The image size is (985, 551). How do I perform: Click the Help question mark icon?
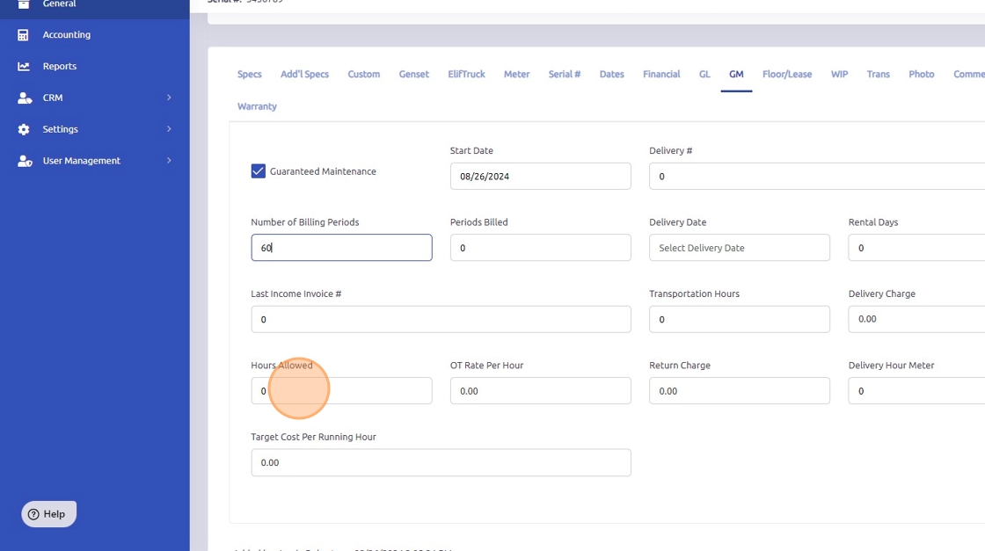point(33,514)
